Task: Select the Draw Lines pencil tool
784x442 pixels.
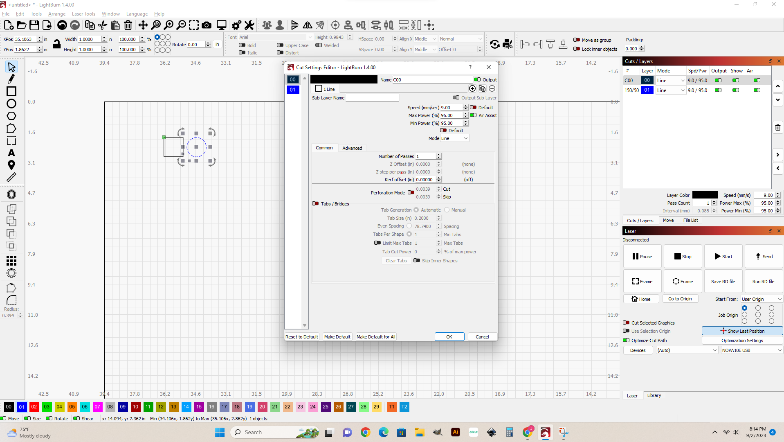Action: (11, 79)
